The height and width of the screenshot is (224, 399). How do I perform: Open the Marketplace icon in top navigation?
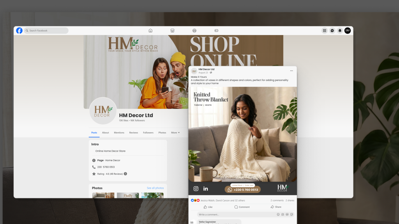[x=172, y=30]
